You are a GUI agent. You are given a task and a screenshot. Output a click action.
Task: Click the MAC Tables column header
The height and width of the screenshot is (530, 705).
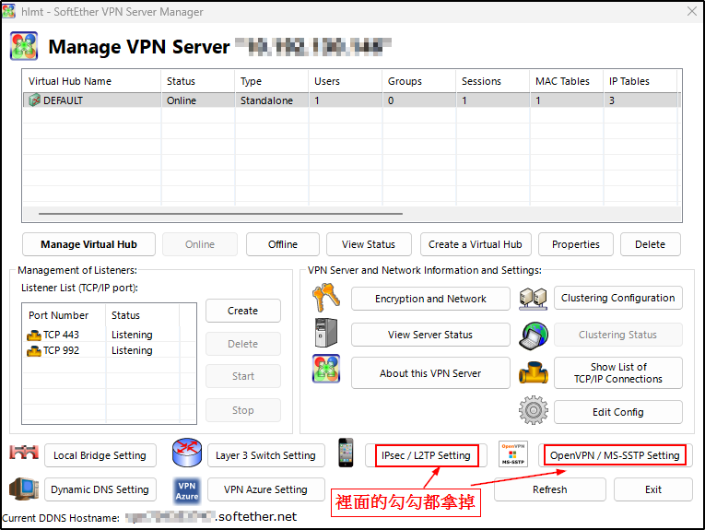[567, 81]
